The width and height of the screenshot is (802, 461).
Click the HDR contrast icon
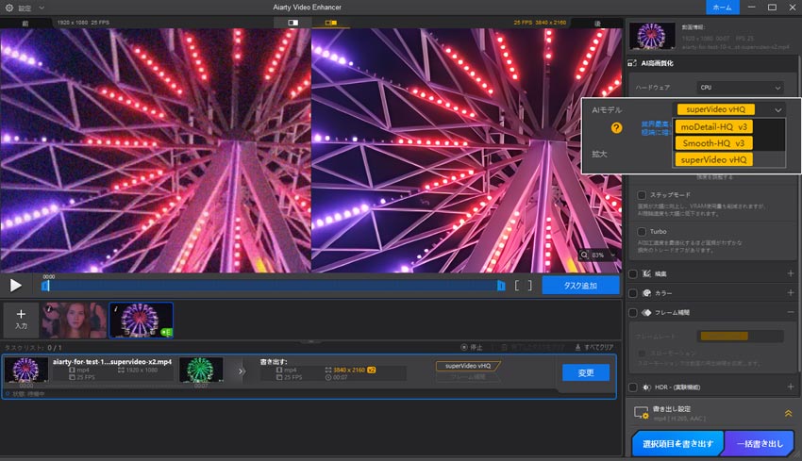pos(646,387)
